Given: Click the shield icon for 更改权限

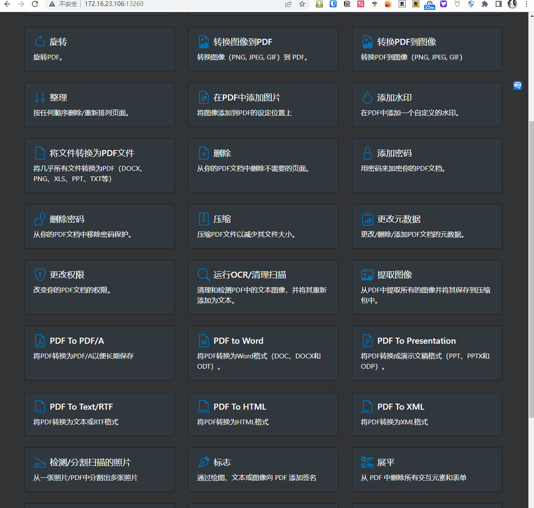Looking at the screenshot, I should [40, 275].
